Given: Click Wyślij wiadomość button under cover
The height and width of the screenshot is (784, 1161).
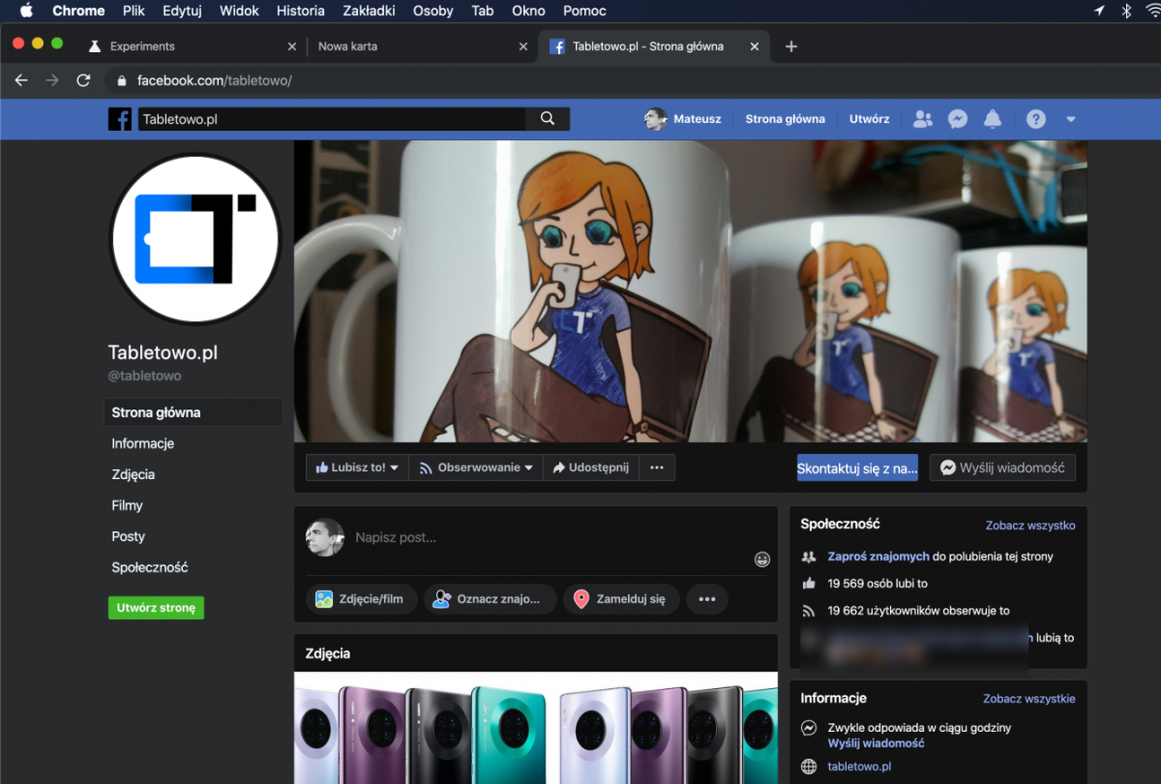Looking at the screenshot, I should pos(1002,467).
